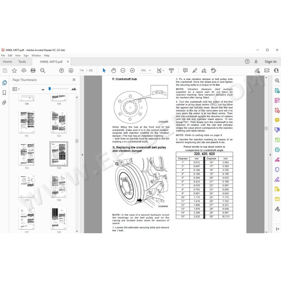The height and width of the screenshot is (281, 281).
Task: Open Attachments paperclip panel
Action: (4, 102)
